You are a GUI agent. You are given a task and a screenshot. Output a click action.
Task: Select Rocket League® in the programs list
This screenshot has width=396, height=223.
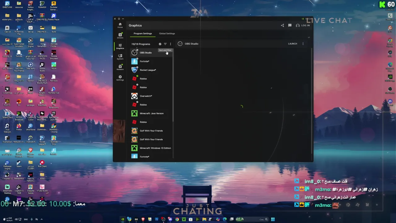[x=151, y=70]
